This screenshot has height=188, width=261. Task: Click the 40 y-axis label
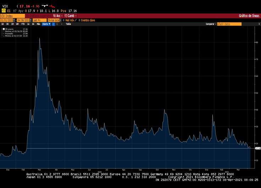257,110
